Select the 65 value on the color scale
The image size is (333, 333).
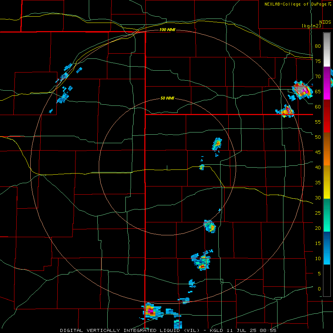[318, 91]
